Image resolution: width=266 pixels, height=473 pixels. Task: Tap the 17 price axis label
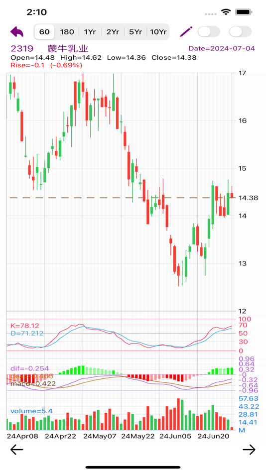click(242, 73)
